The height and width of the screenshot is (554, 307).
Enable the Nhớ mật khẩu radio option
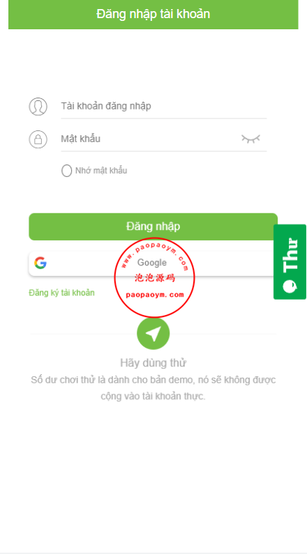(x=66, y=171)
